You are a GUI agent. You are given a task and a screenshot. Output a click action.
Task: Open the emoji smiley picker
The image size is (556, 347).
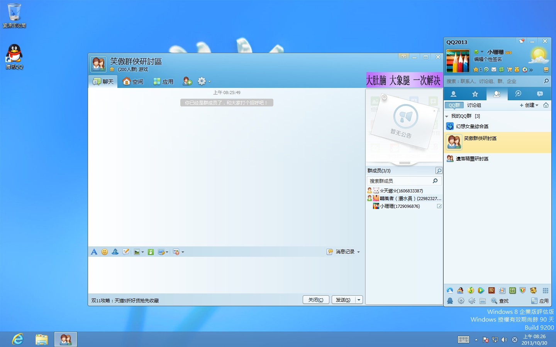[x=105, y=252]
